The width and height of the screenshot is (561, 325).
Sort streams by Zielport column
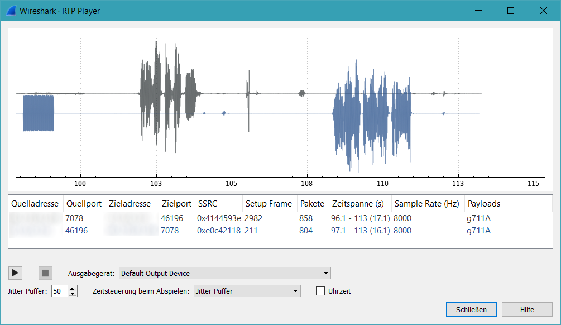tap(177, 204)
